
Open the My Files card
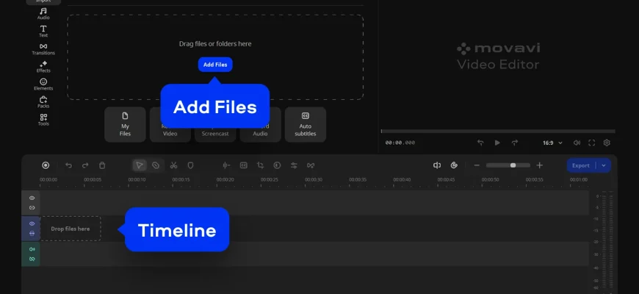click(125, 124)
